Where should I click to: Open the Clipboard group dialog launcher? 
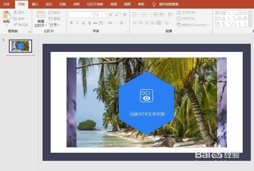(30, 32)
